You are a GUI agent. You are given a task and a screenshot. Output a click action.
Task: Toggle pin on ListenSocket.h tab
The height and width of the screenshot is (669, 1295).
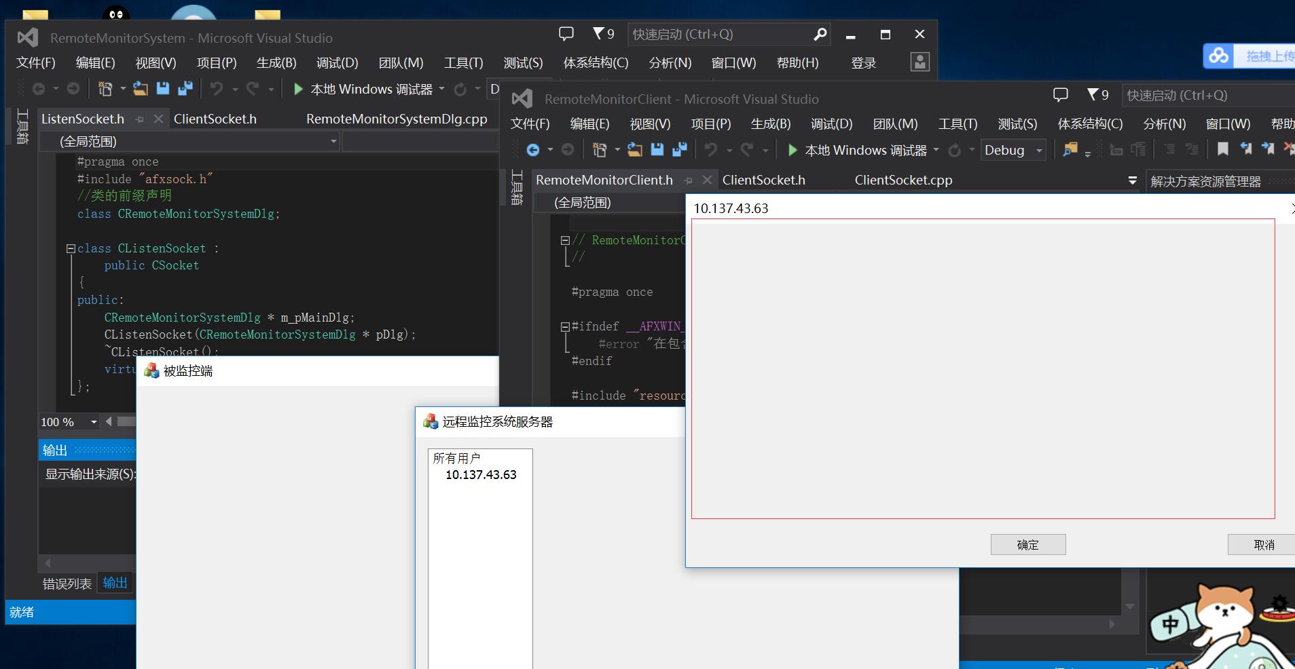[x=140, y=119]
